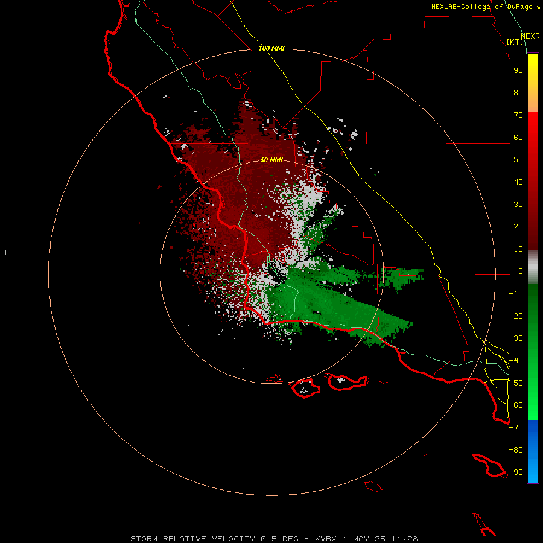Click the 50 knot label on the color scale
The image size is (543, 543).
518,160
